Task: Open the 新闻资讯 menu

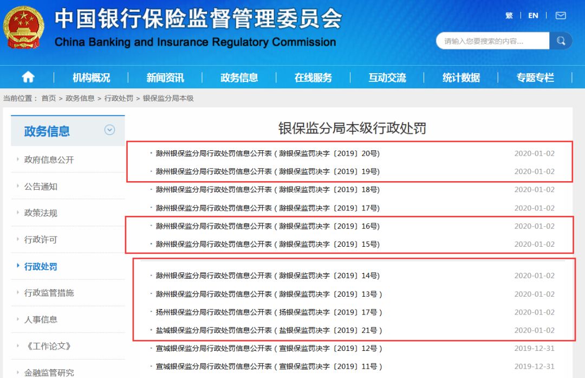Action: [165, 78]
